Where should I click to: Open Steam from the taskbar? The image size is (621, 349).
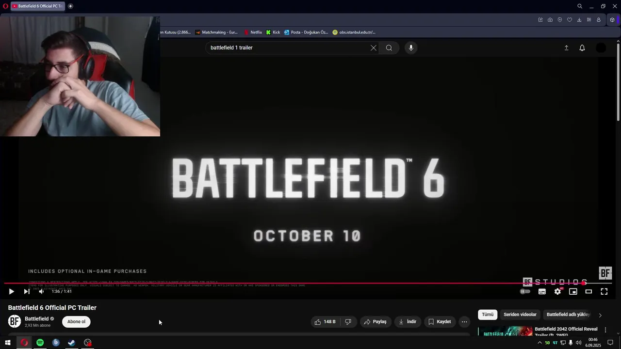(x=71, y=343)
